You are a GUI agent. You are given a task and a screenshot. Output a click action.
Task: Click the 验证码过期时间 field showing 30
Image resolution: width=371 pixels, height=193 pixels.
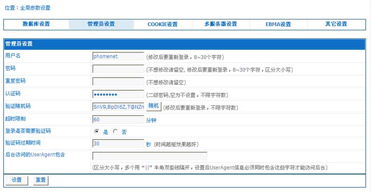118,144
